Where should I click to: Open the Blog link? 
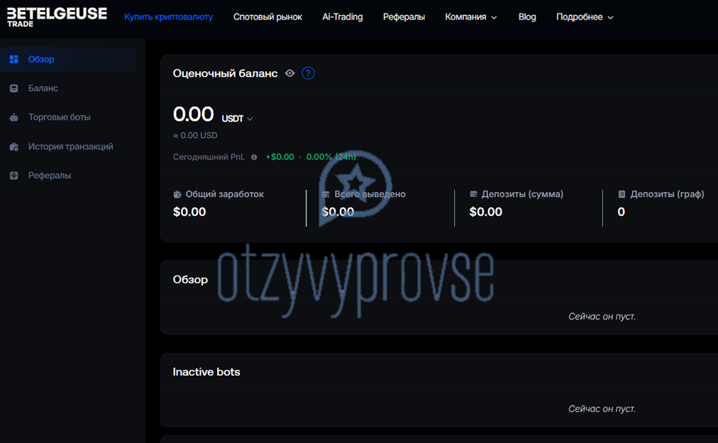coord(527,17)
